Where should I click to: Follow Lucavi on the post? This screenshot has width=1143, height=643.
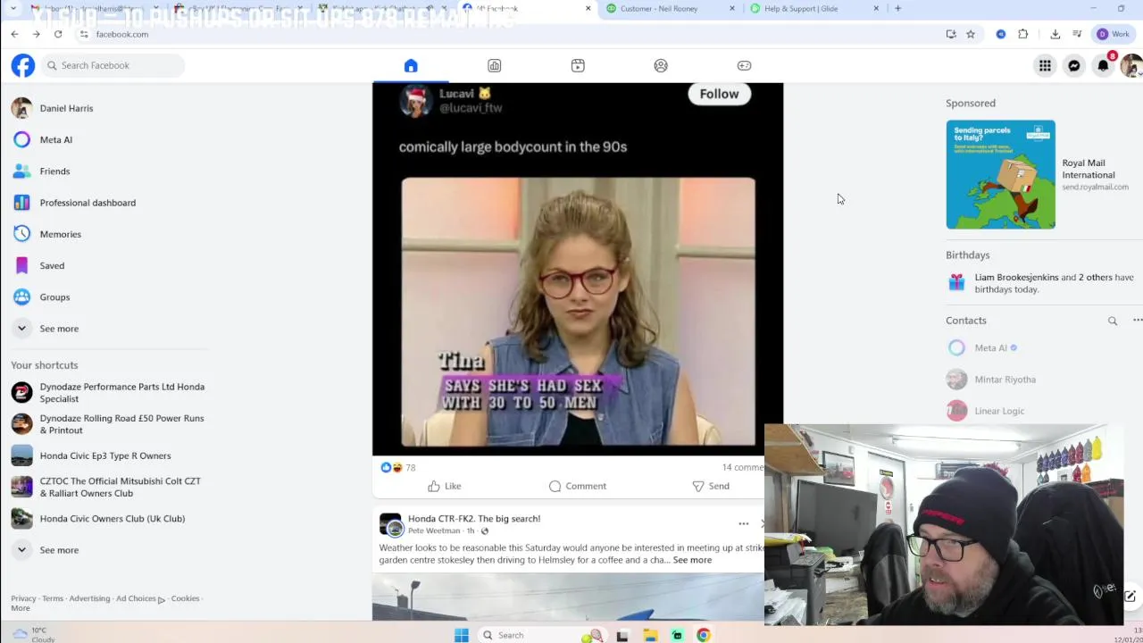(719, 94)
